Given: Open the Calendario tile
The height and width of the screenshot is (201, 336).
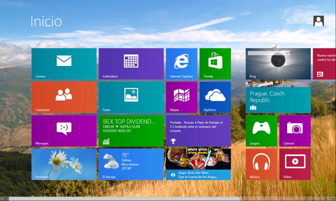Looking at the screenshot, I should pos(131,64).
